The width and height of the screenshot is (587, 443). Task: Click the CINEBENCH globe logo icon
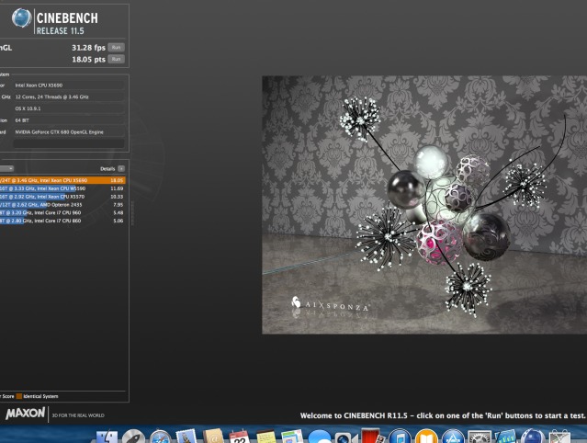(x=21, y=17)
